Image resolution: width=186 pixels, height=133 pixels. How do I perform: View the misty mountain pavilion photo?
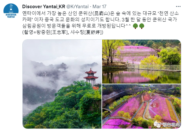coord(62,84)
